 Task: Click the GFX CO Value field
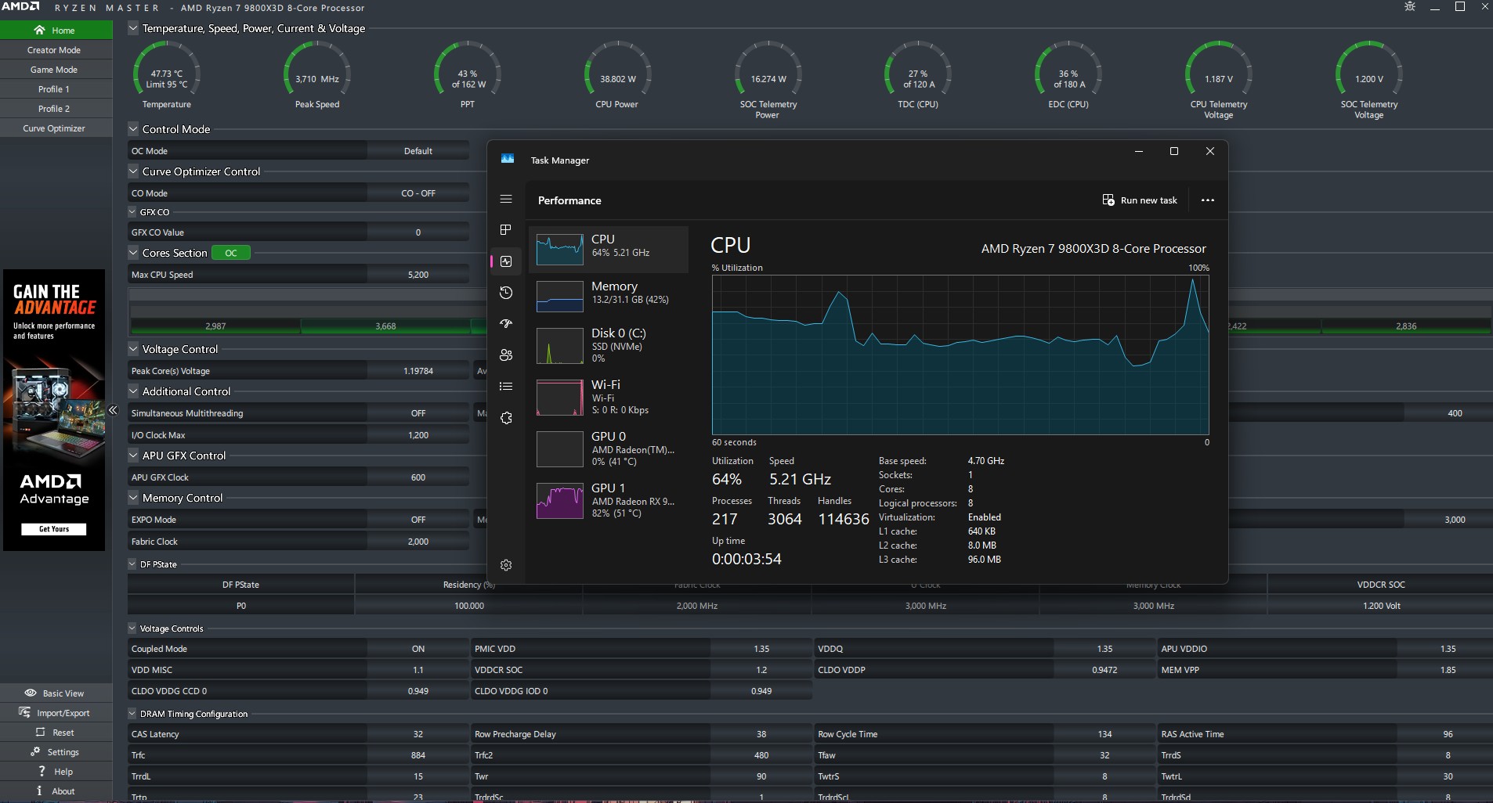[x=418, y=232]
